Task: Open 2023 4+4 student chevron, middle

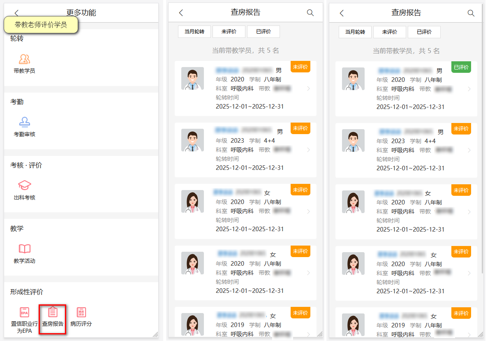Action: point(308,150)
